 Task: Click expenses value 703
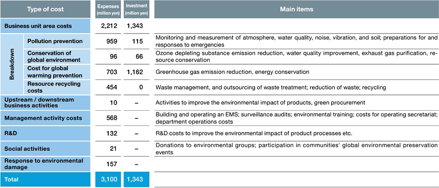[112, 72]
